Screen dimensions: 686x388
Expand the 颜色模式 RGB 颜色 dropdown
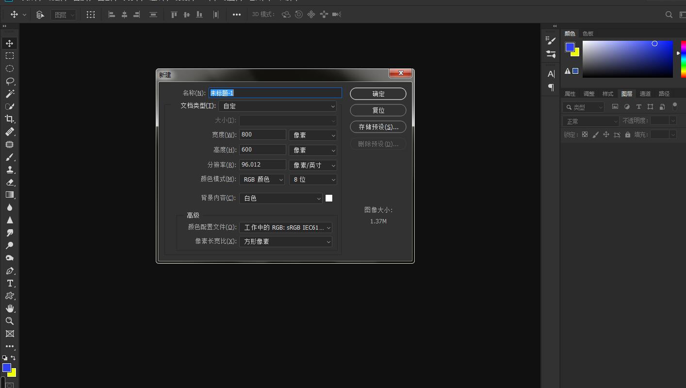point(262,180)
